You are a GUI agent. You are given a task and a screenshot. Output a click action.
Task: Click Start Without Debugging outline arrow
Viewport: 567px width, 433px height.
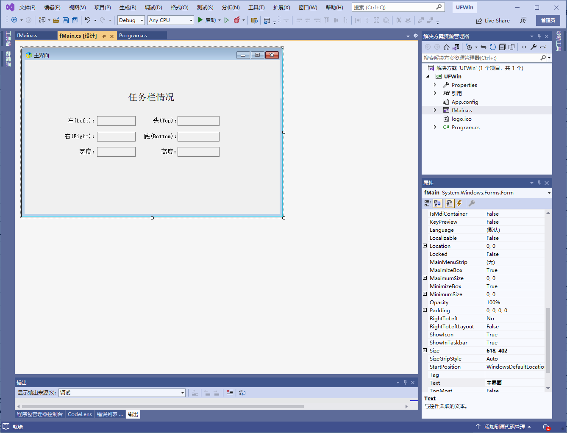pyautogui.click(x=227, y=20)
